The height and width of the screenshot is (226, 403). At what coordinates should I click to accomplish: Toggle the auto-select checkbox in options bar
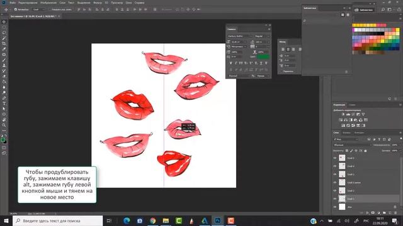(x=16, y=9)
